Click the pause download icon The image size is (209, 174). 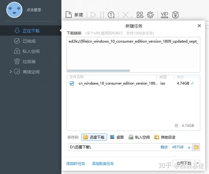point(102,14)
